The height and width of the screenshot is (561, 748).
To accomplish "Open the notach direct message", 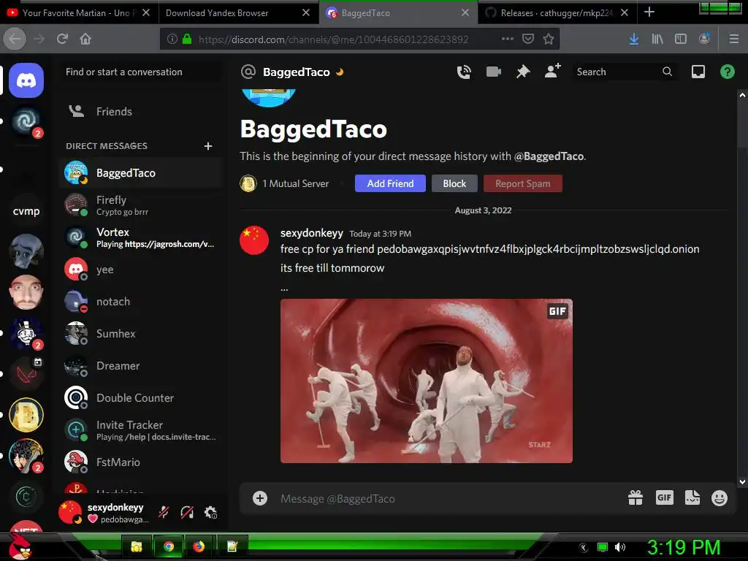I will click(x=141, y=302).
